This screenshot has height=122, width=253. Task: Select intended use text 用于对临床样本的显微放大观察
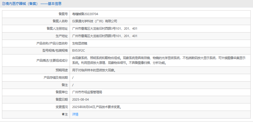(94, 70)
